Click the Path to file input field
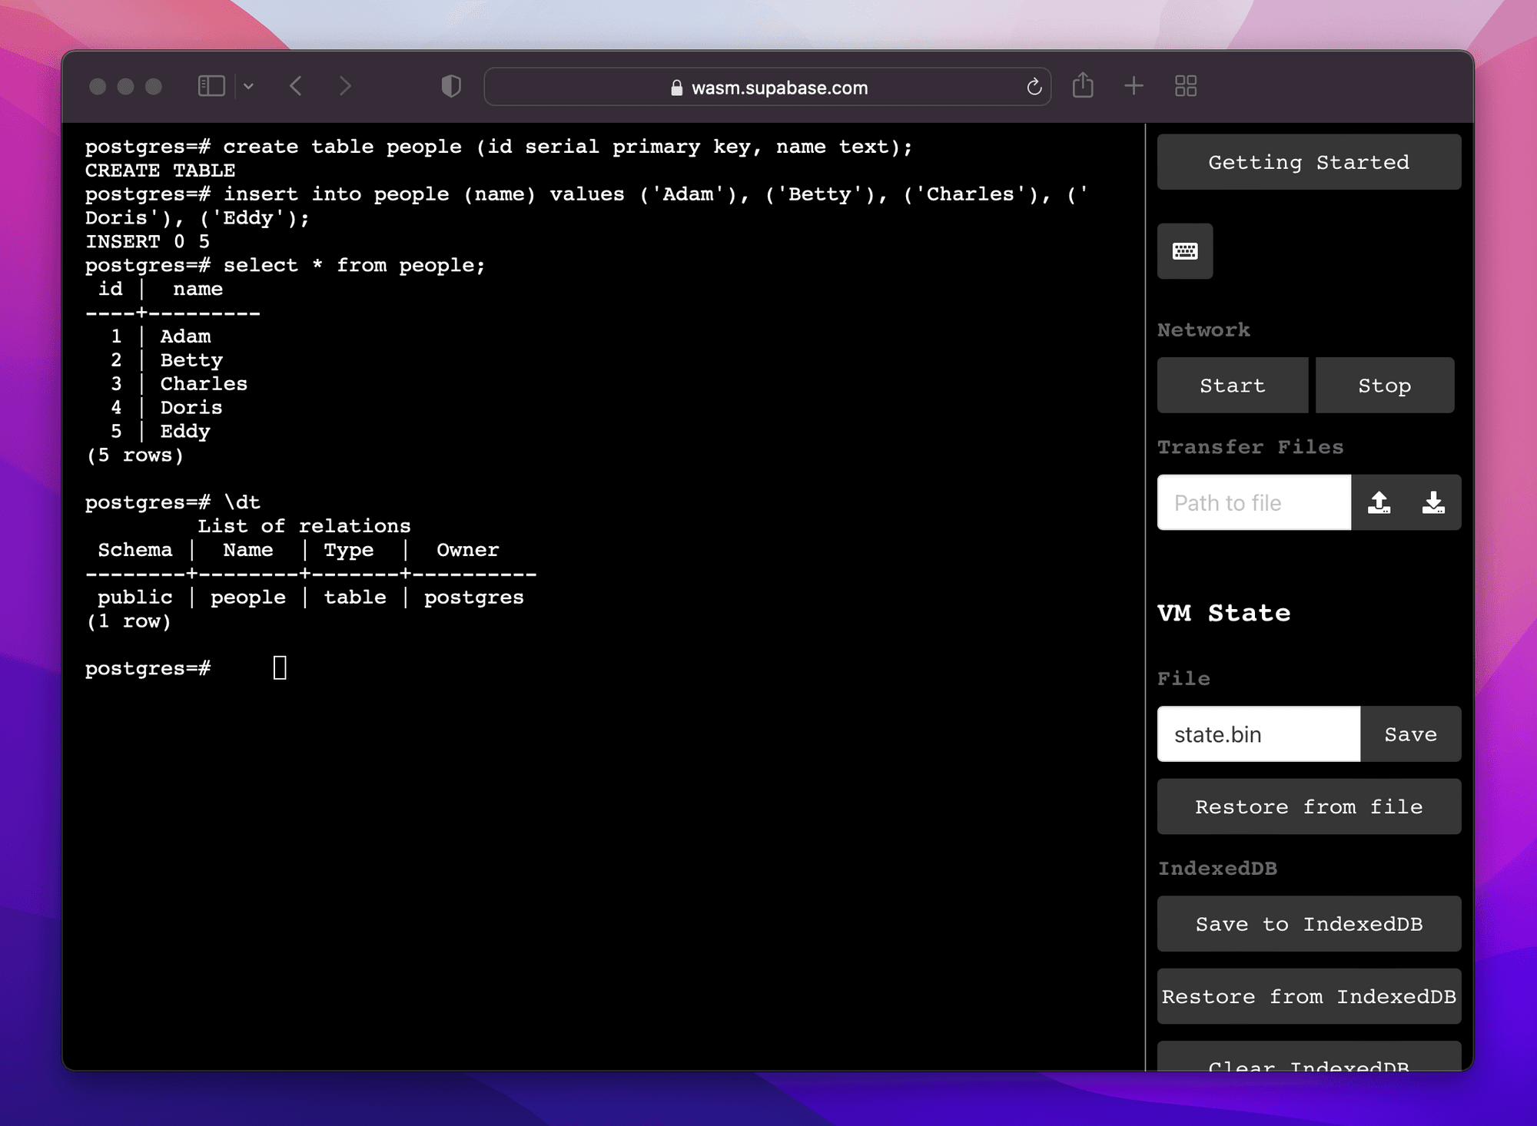Screen dimensions: 1537x1126 coord(1254,501)
